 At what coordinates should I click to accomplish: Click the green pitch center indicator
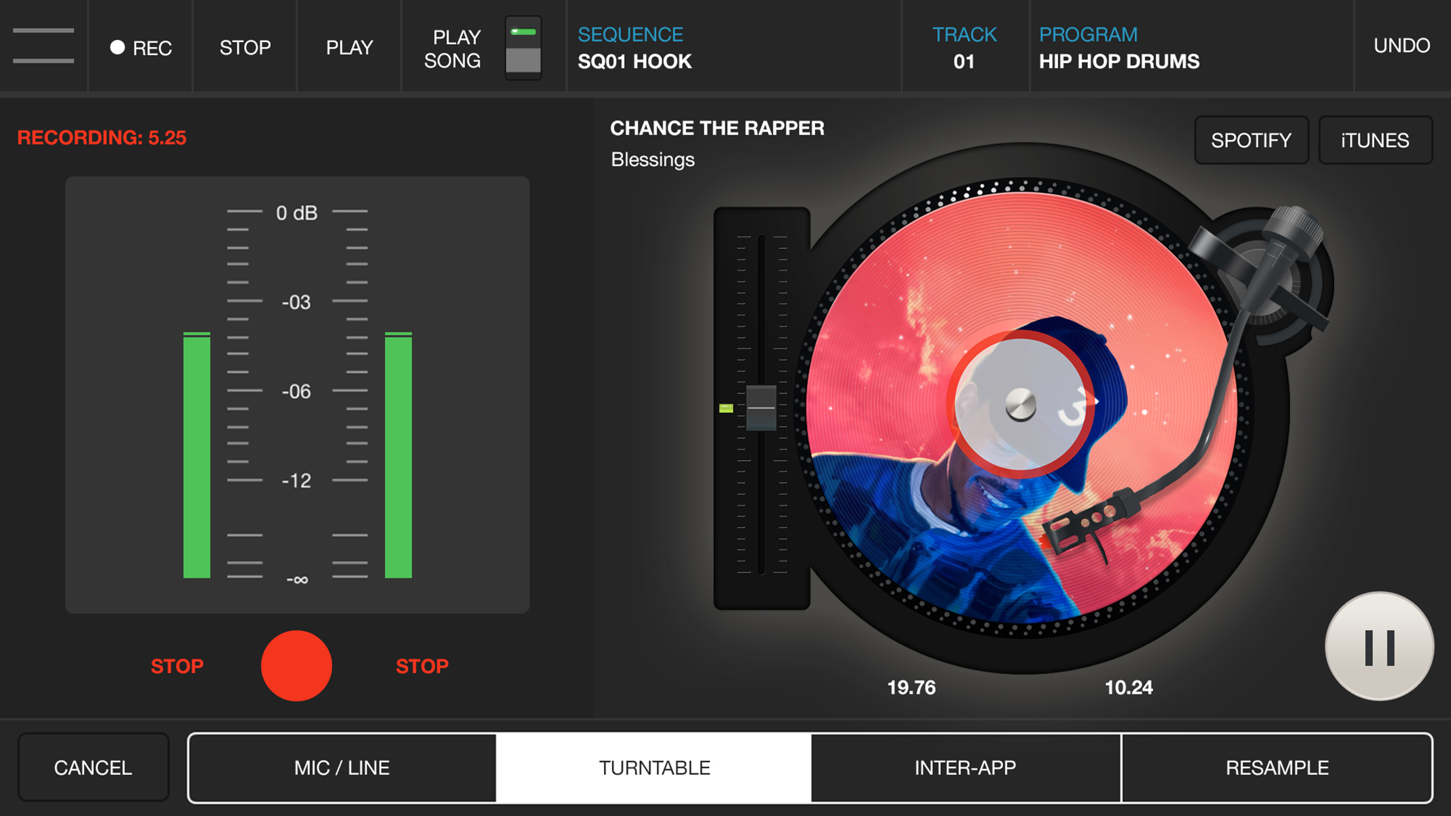726,408
